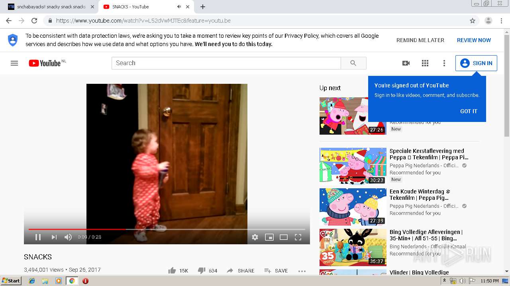510x286 pixels.
Task: Open the player settings gear
Action: [x=255, y=237]
